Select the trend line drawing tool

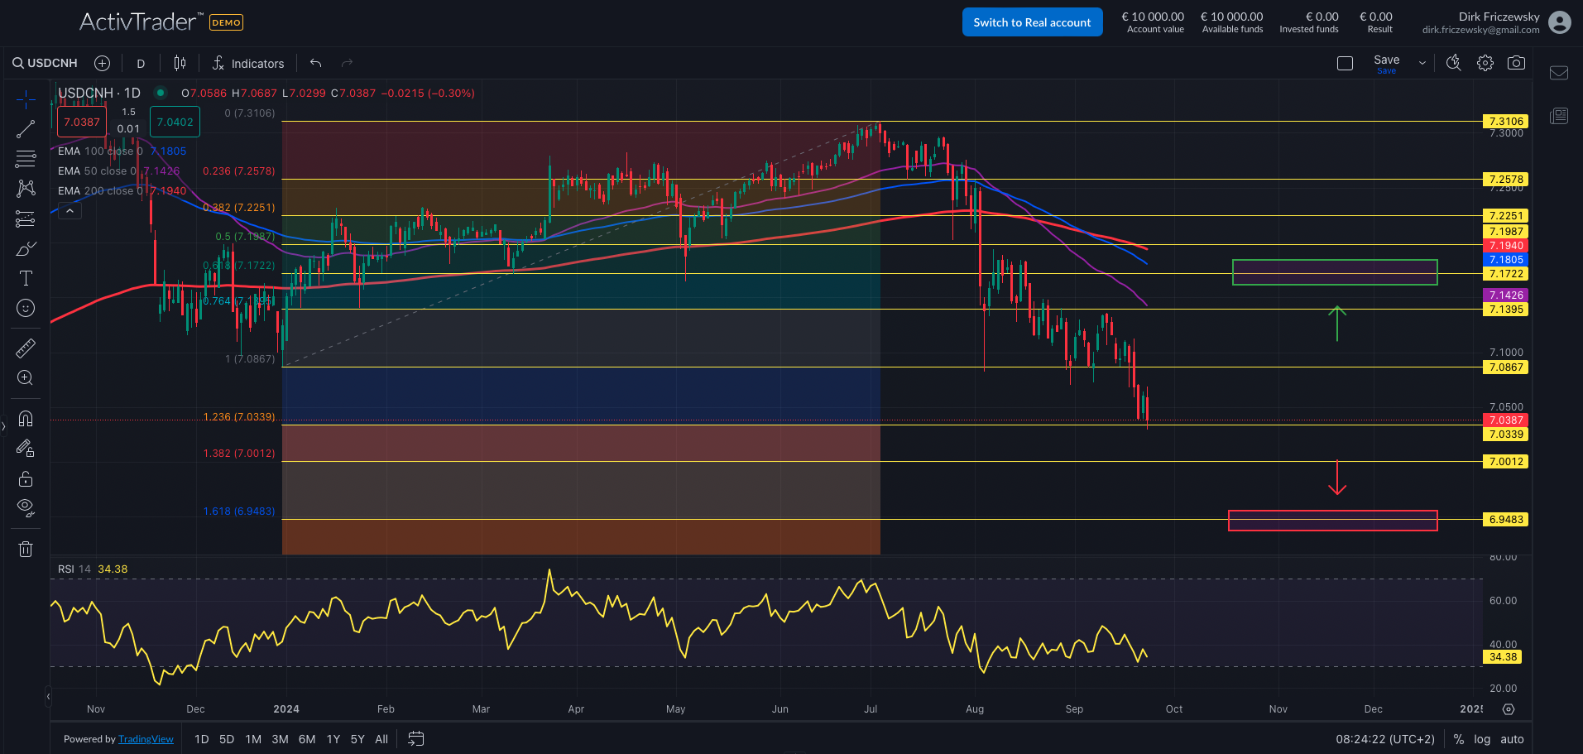pyautogui.click(x=26, y=128)
